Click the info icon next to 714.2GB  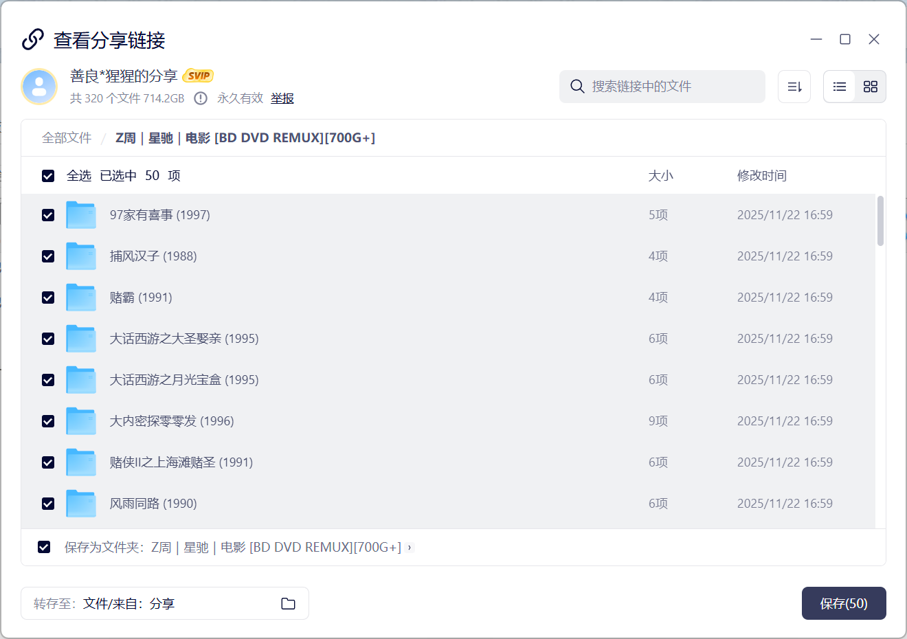point(201,98)
